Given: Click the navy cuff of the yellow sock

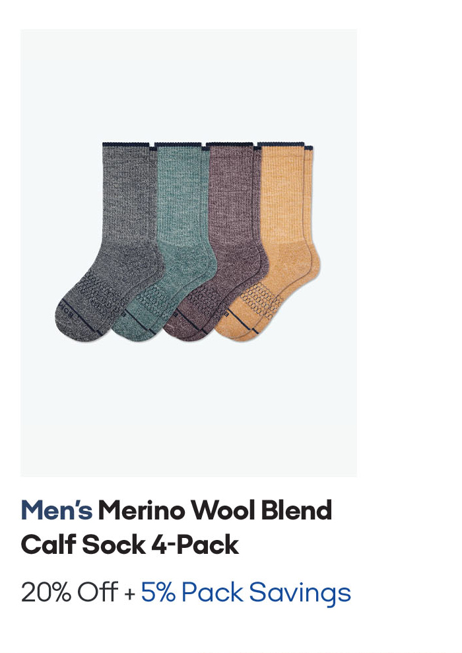Looking at the screenshot, I should [x=281, y=145].
